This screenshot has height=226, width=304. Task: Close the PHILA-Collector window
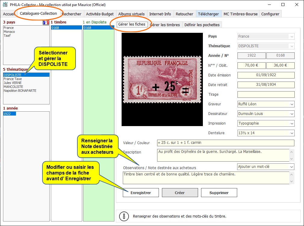[x=297, y=5]
